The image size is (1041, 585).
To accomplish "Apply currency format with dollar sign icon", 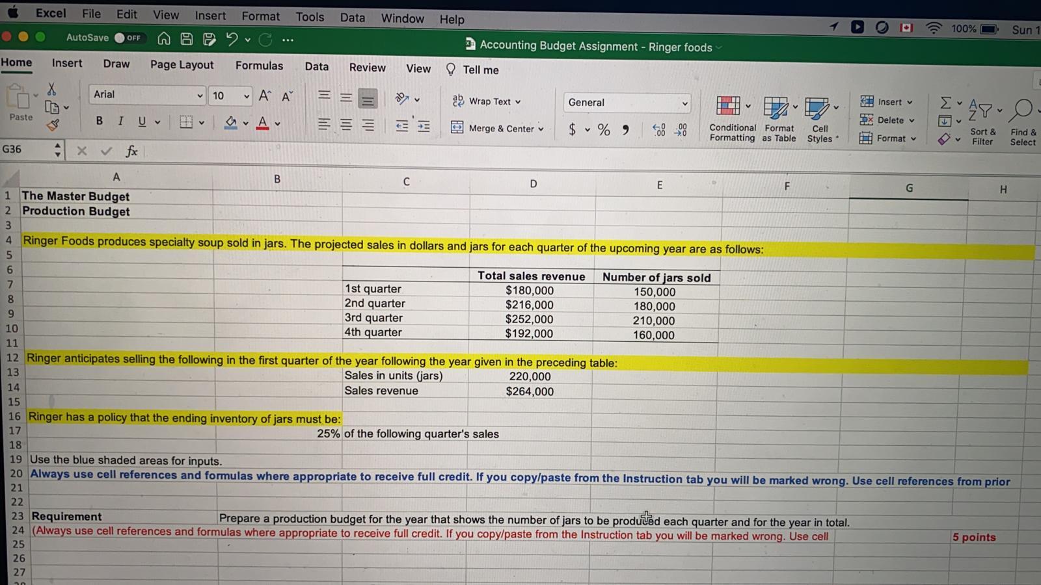I will click(572, 129).
